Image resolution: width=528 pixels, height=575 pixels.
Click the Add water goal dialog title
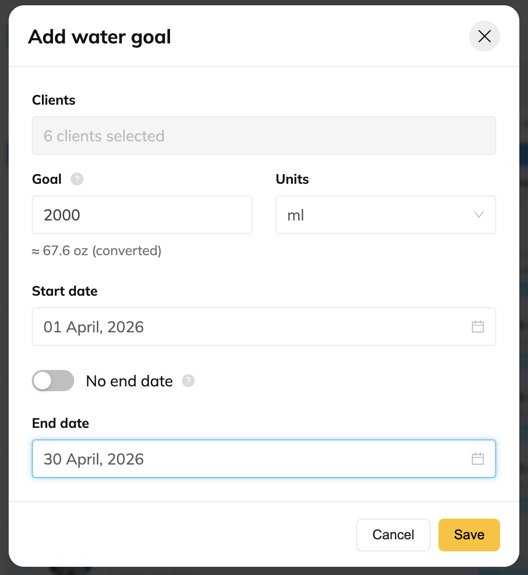coord(100,37)
